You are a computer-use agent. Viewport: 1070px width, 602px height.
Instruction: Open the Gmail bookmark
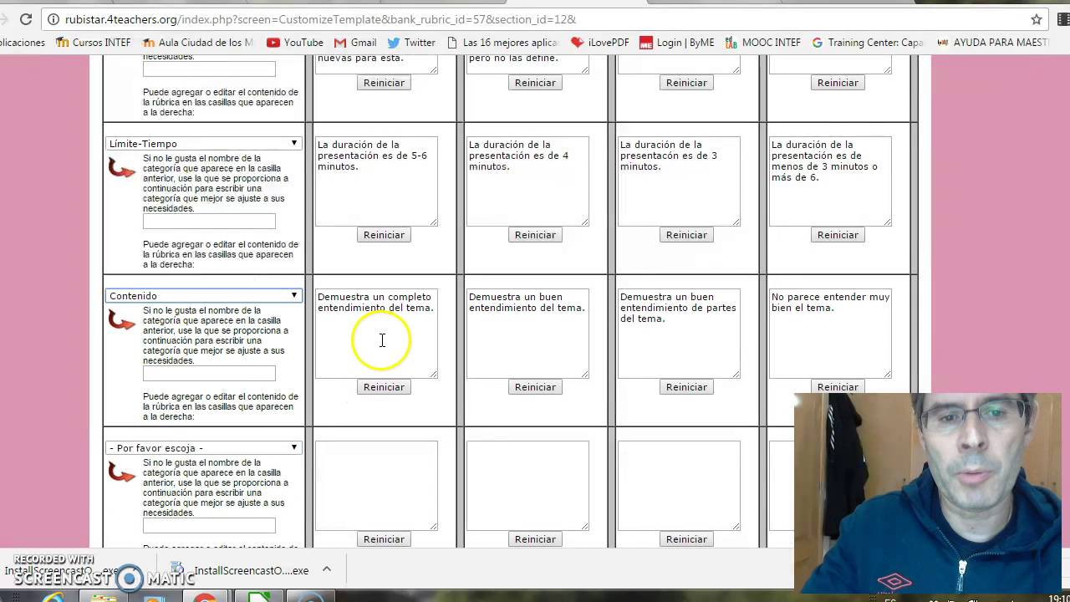click(x=355, y=42)
